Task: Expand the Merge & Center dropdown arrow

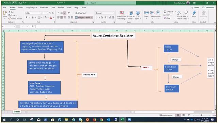Action: (92, 17)
